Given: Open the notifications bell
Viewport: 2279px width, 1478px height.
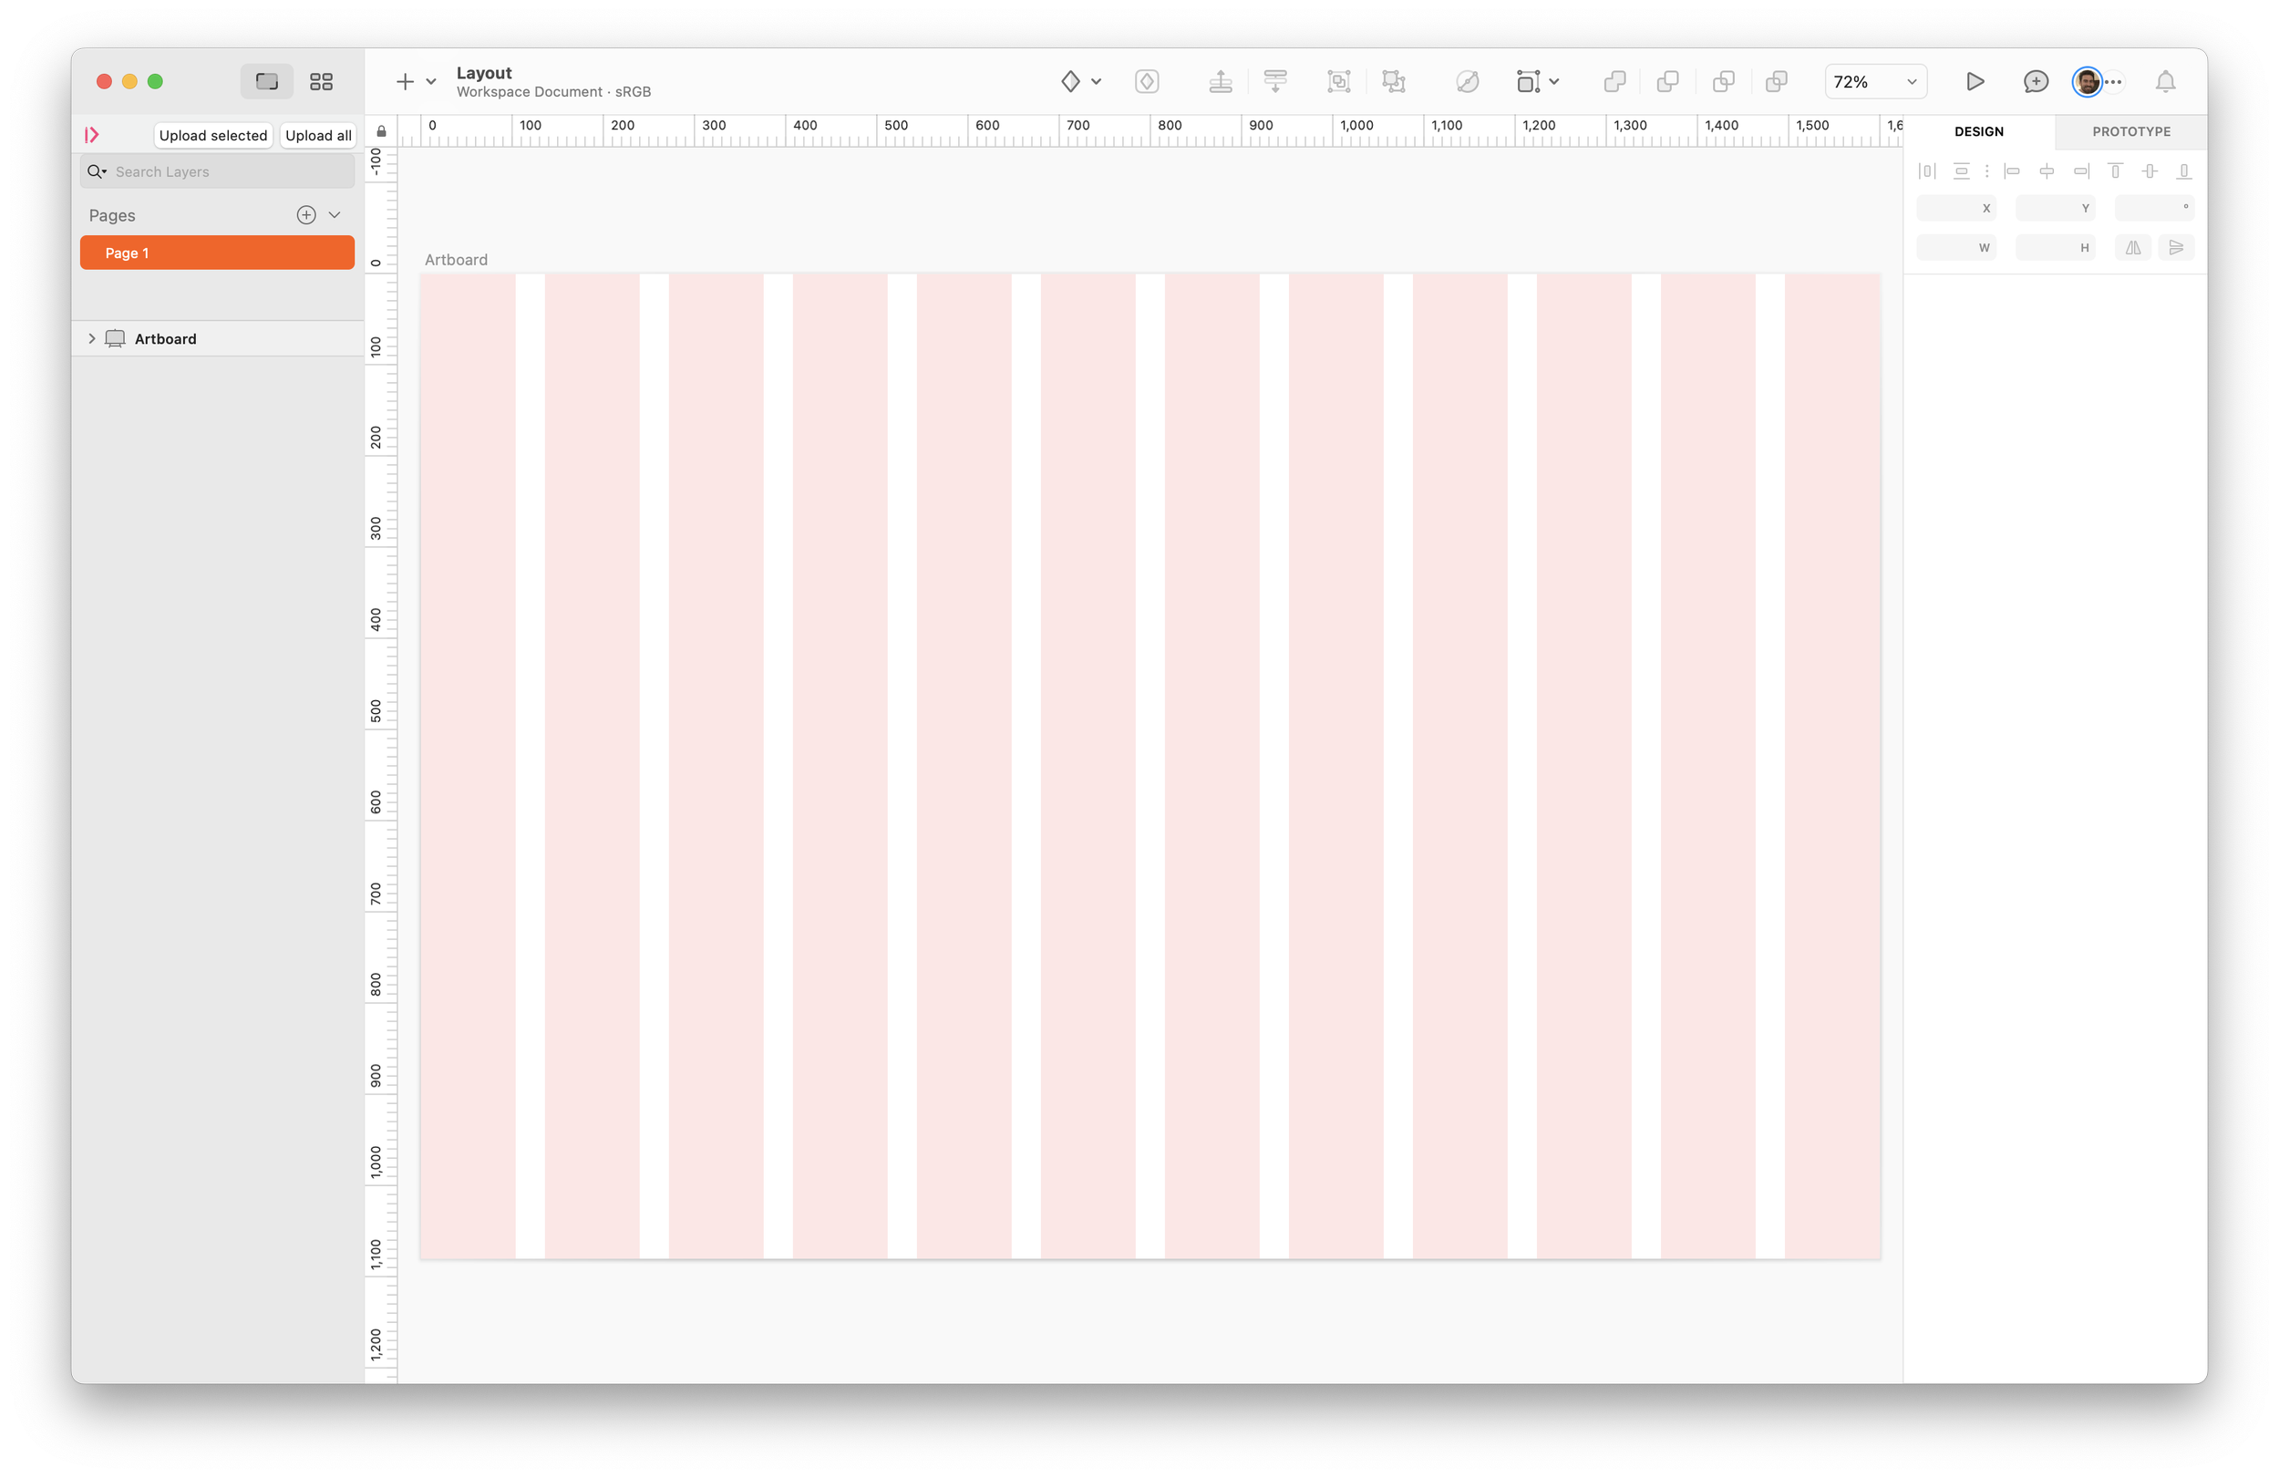Looking at the screenshot, I should coord(2165,81).
